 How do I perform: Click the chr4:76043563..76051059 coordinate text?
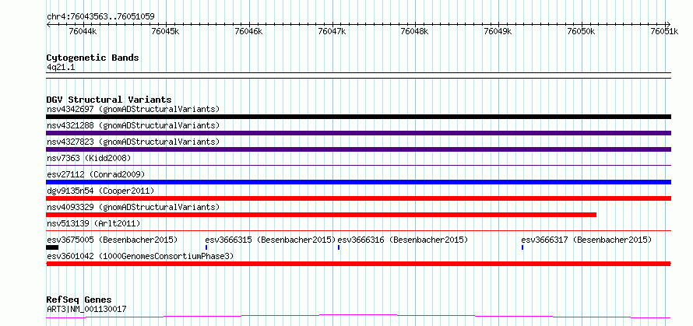tap(100, 17)
